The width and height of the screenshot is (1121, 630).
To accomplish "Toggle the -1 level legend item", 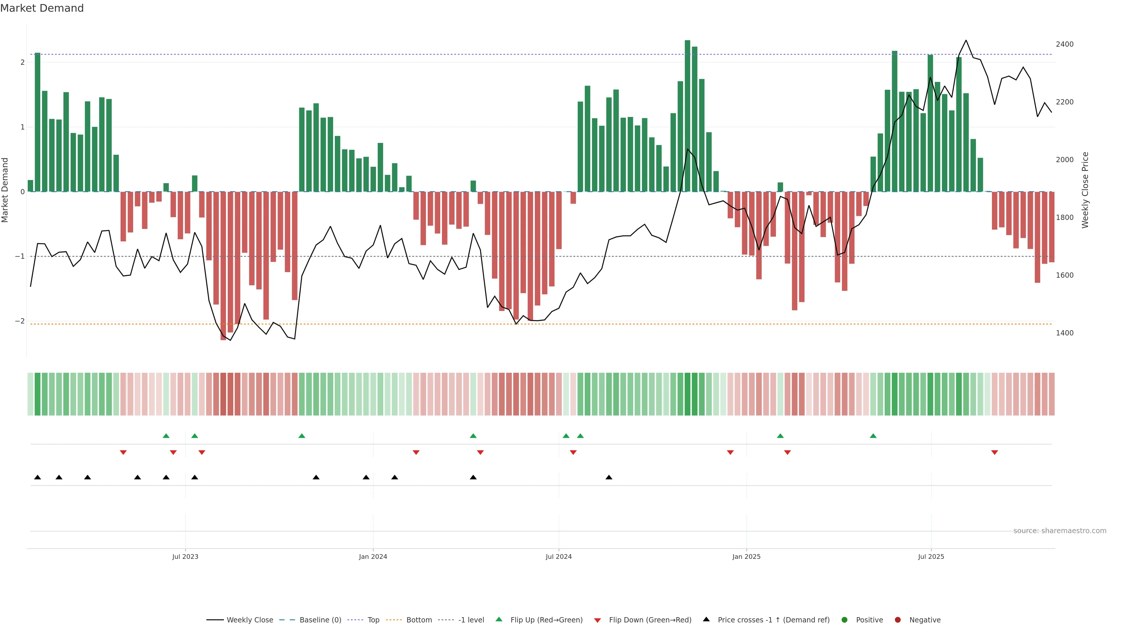I will coord(471,620).
